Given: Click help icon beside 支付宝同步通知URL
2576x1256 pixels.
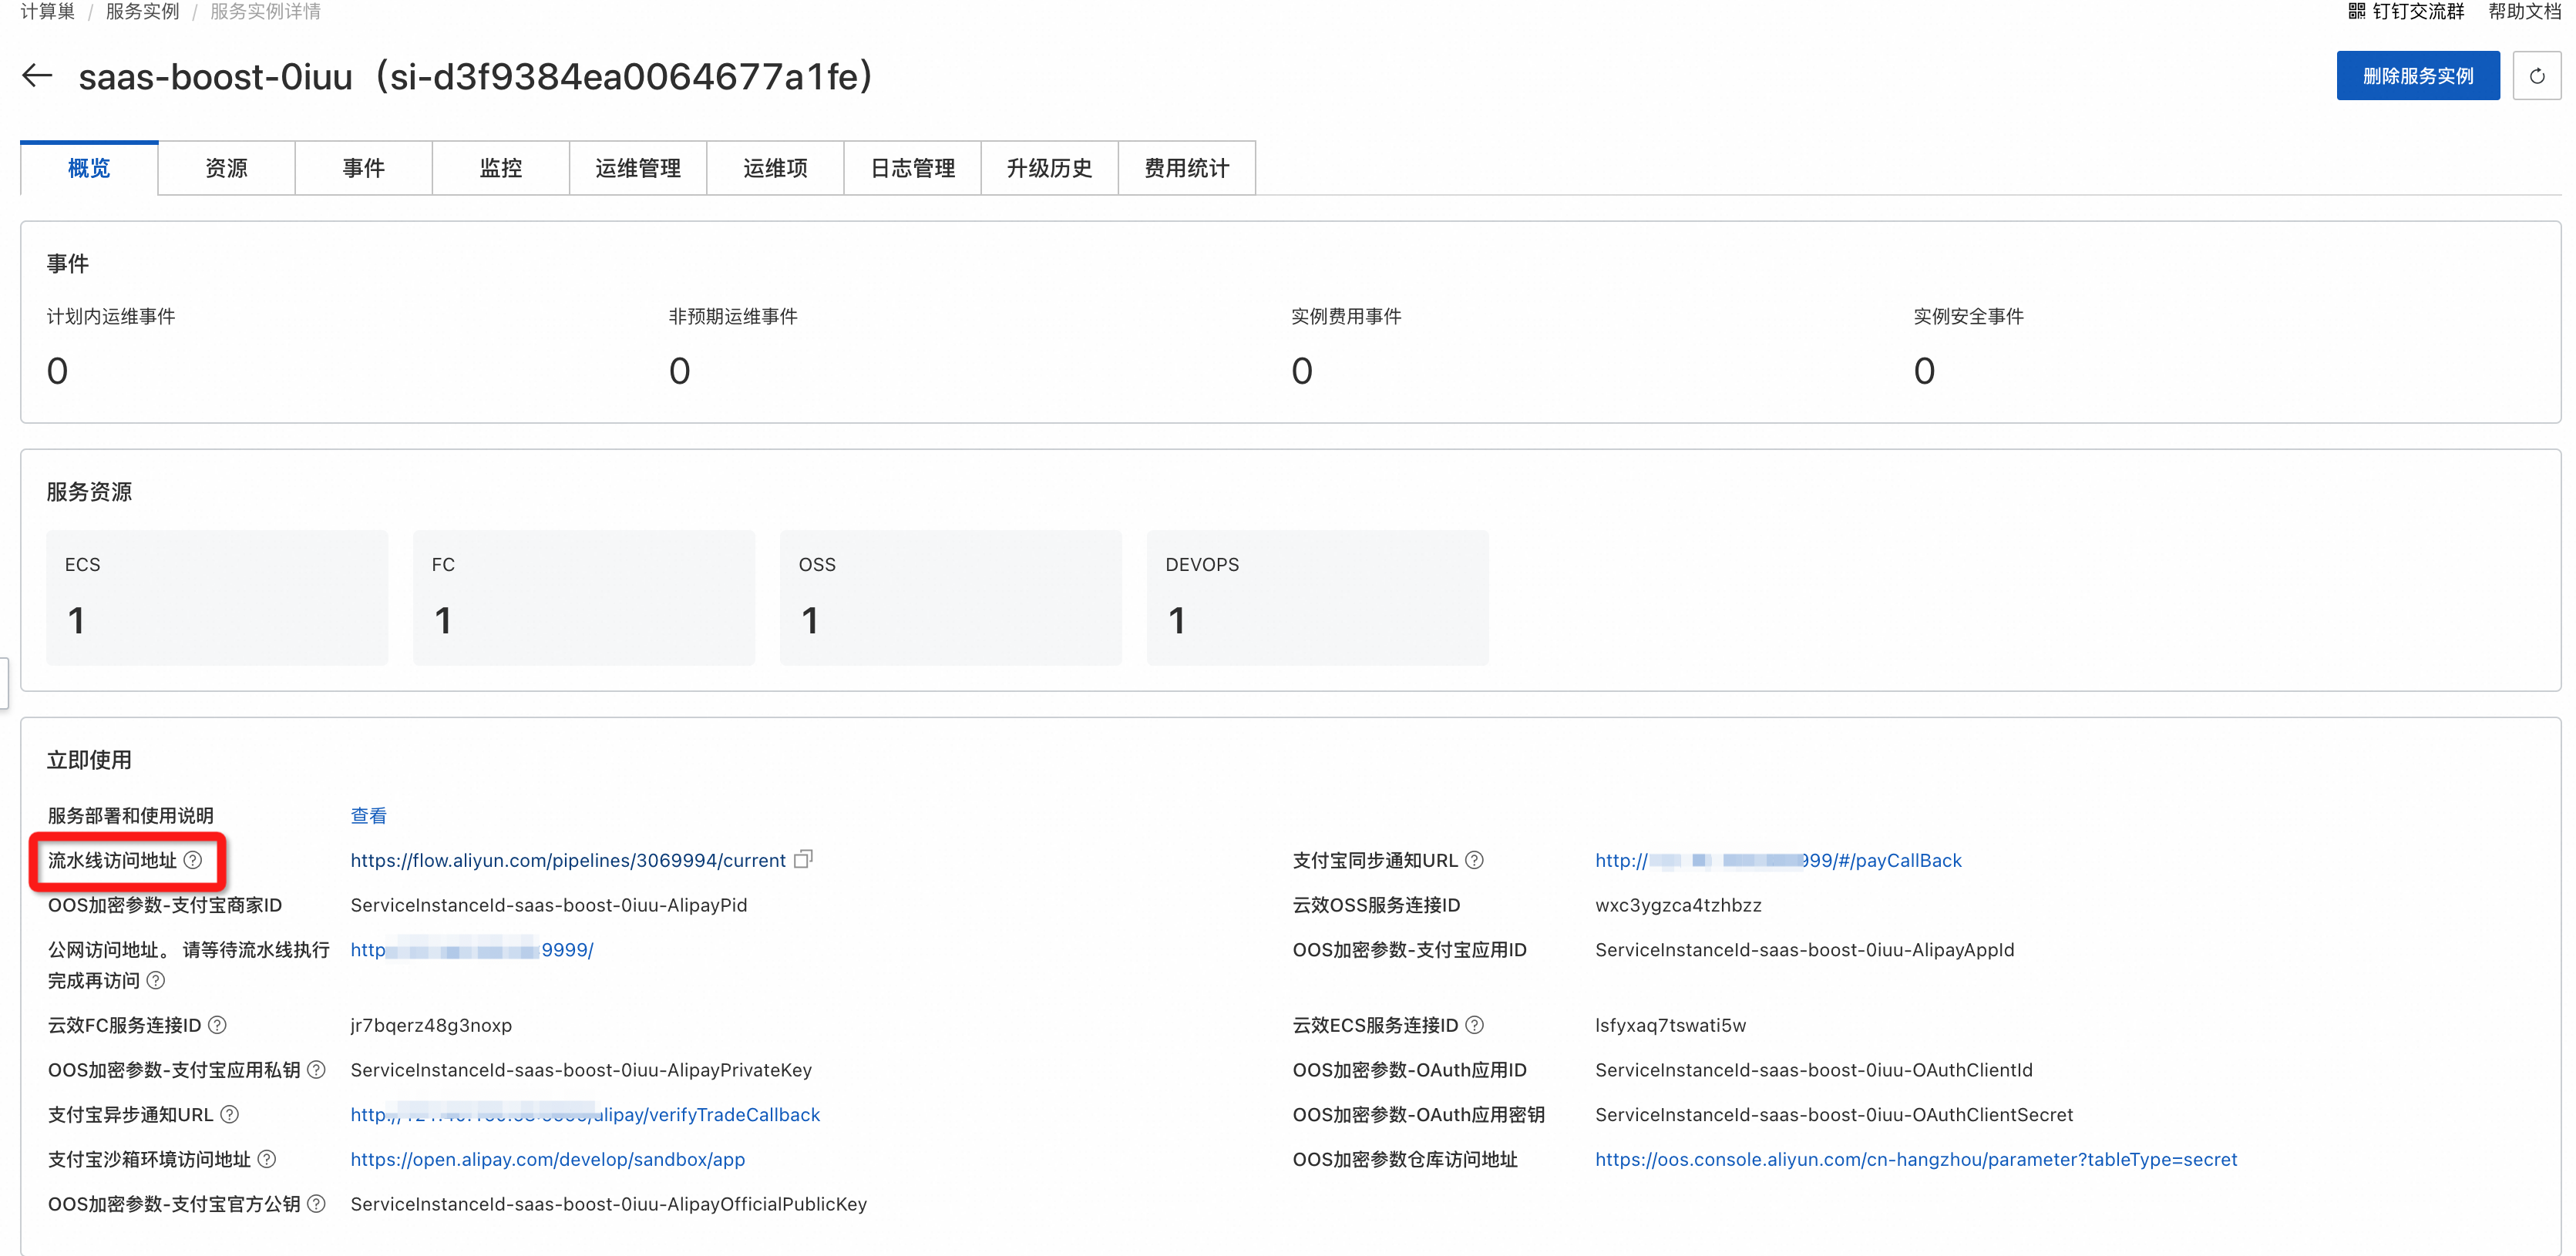Looking at the screenshot, I should [x=1474, y=860].
